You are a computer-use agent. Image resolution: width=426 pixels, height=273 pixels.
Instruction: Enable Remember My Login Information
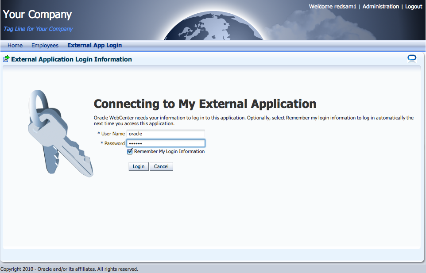click(130, 151)
